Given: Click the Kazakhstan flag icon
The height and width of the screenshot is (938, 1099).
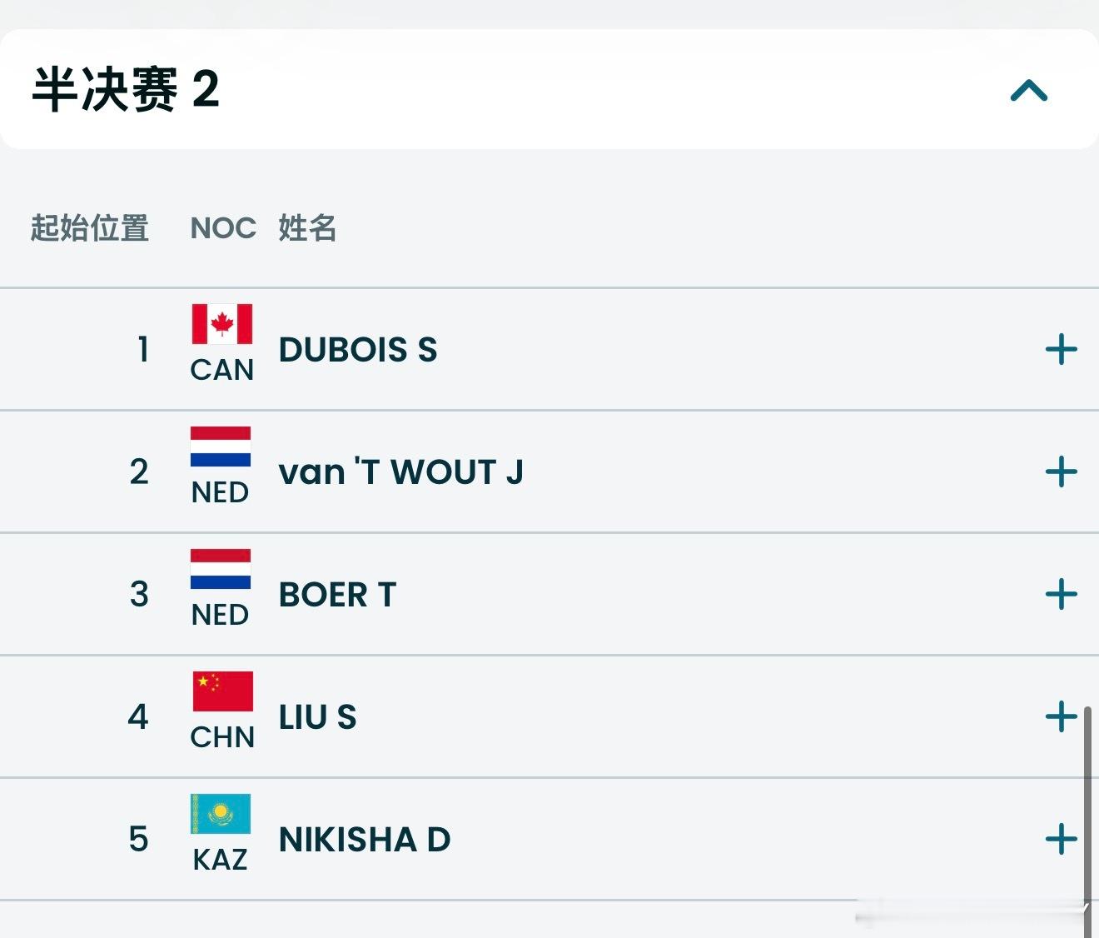Looking at the screenshot, I should click(221, 814).
